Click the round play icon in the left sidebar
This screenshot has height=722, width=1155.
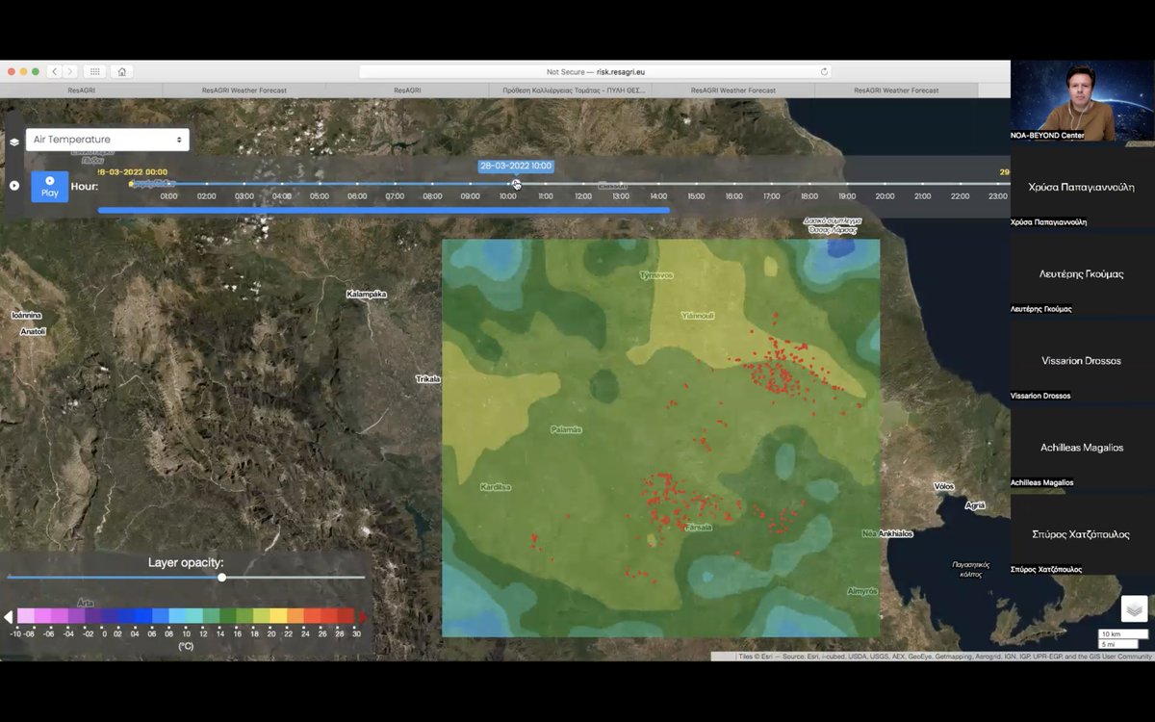13,186
